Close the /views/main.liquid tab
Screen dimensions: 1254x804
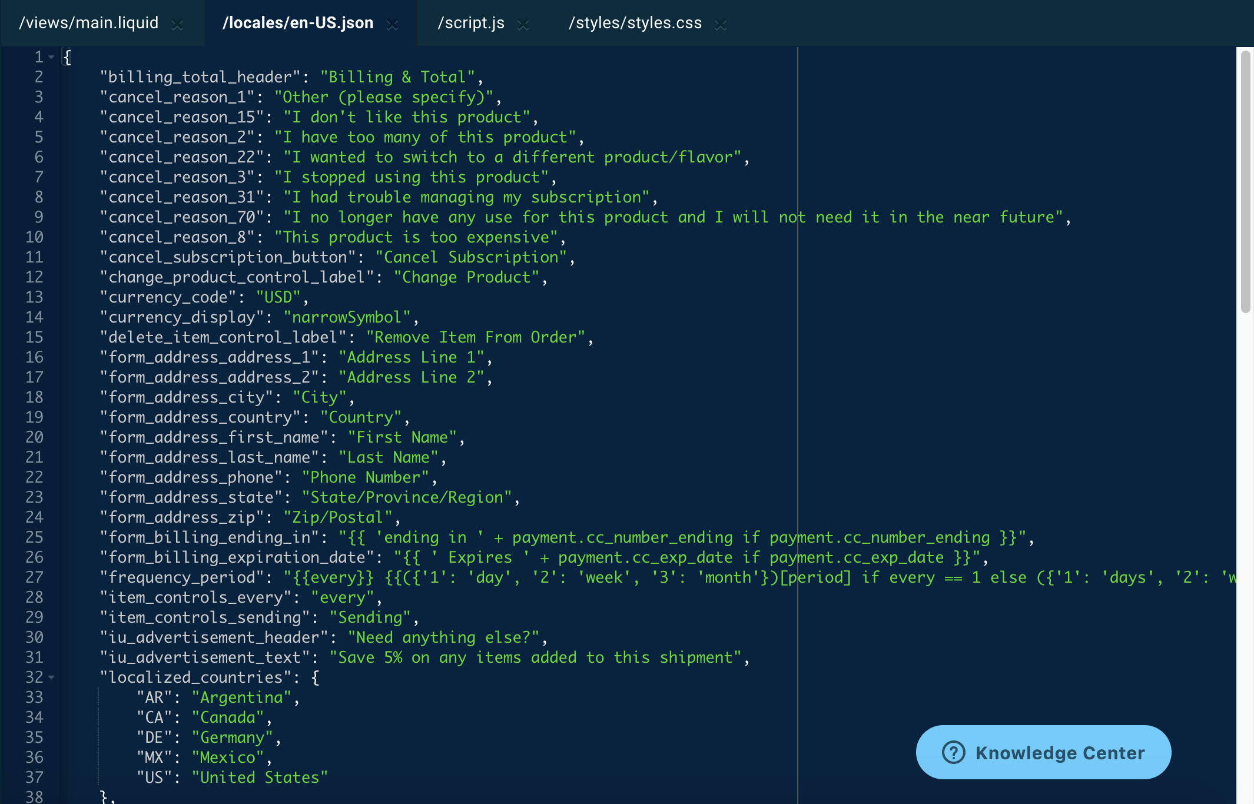[x=177, y=24]
